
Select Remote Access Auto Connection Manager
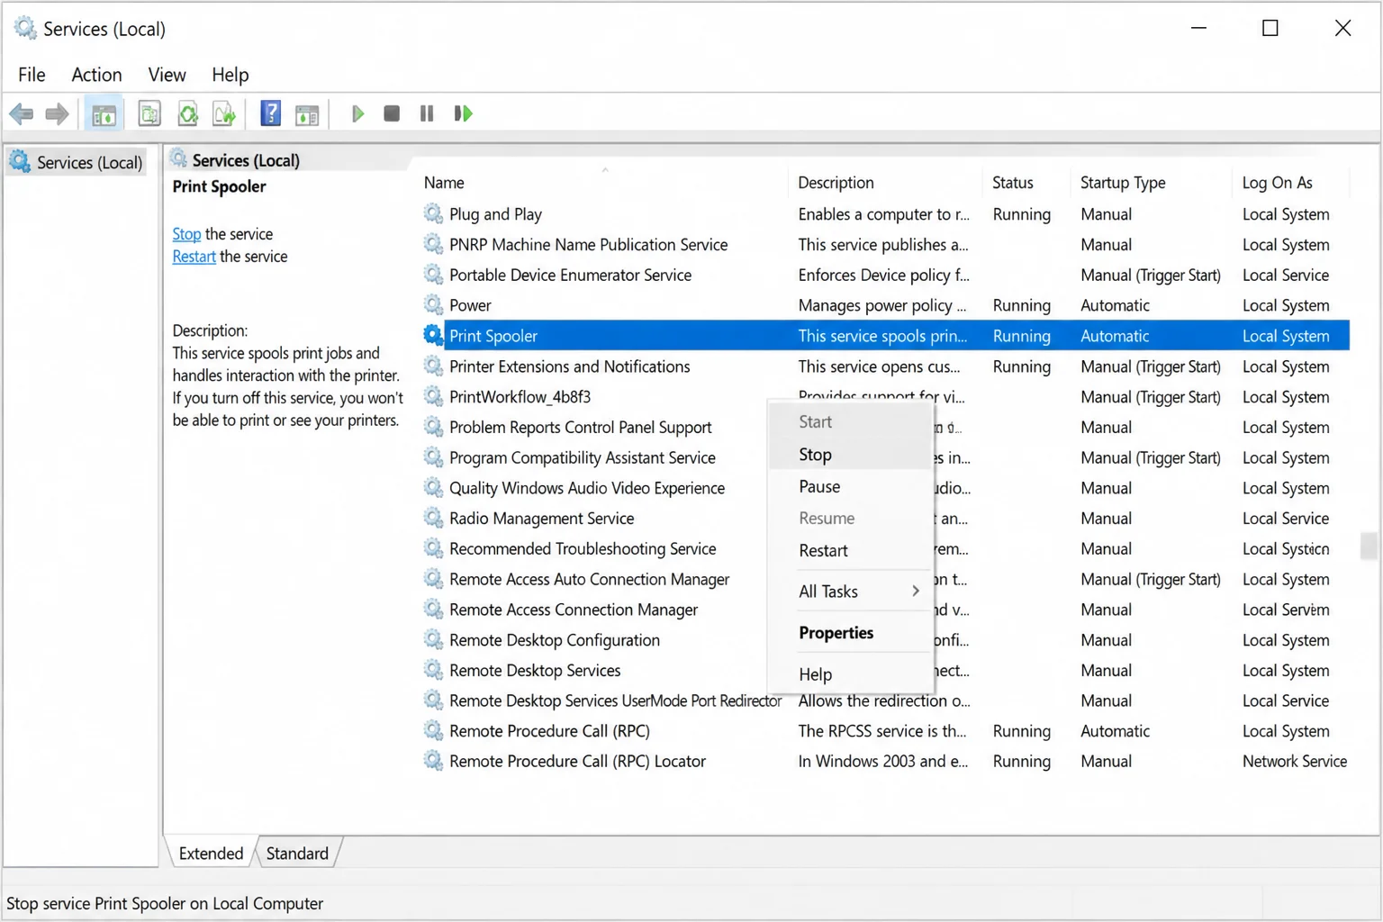589,579
